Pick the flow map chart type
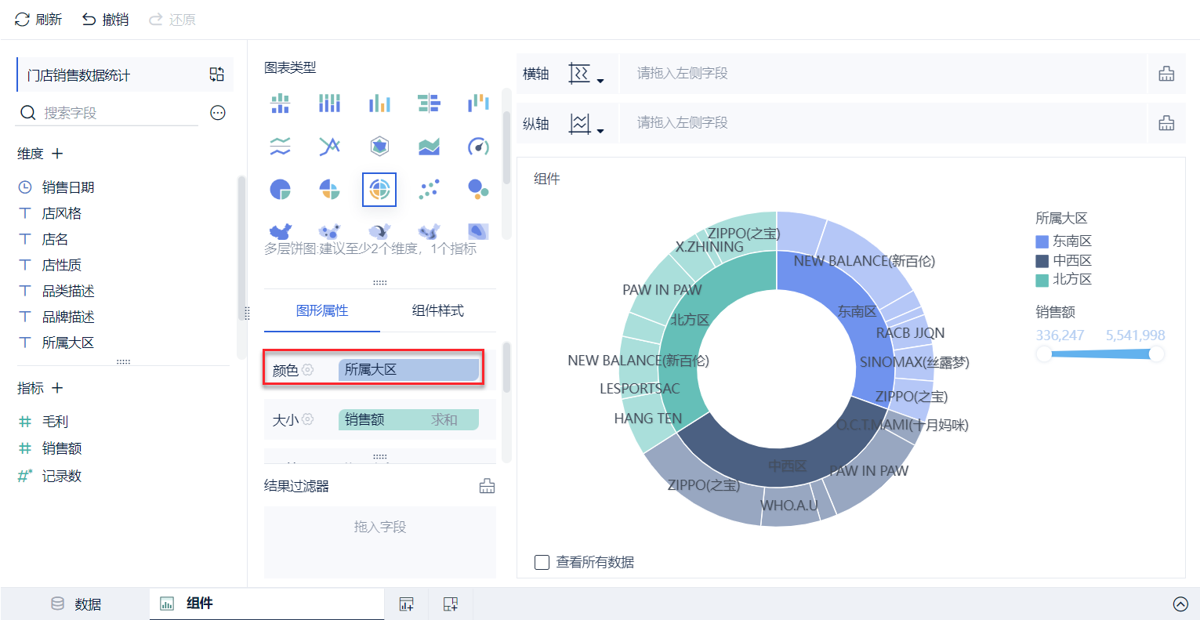 point(379,231)
